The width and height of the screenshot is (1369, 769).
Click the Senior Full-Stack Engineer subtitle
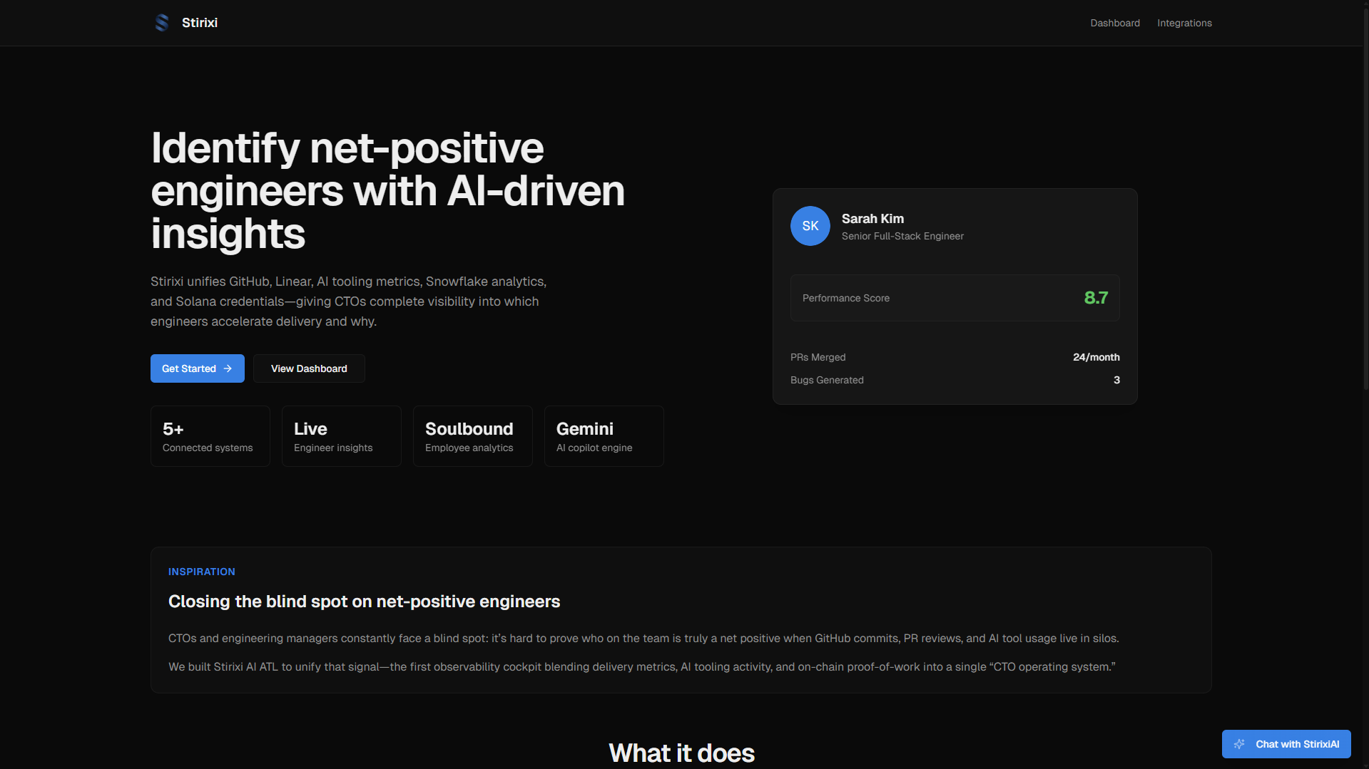pyautogui.click(x=902, y=236)
